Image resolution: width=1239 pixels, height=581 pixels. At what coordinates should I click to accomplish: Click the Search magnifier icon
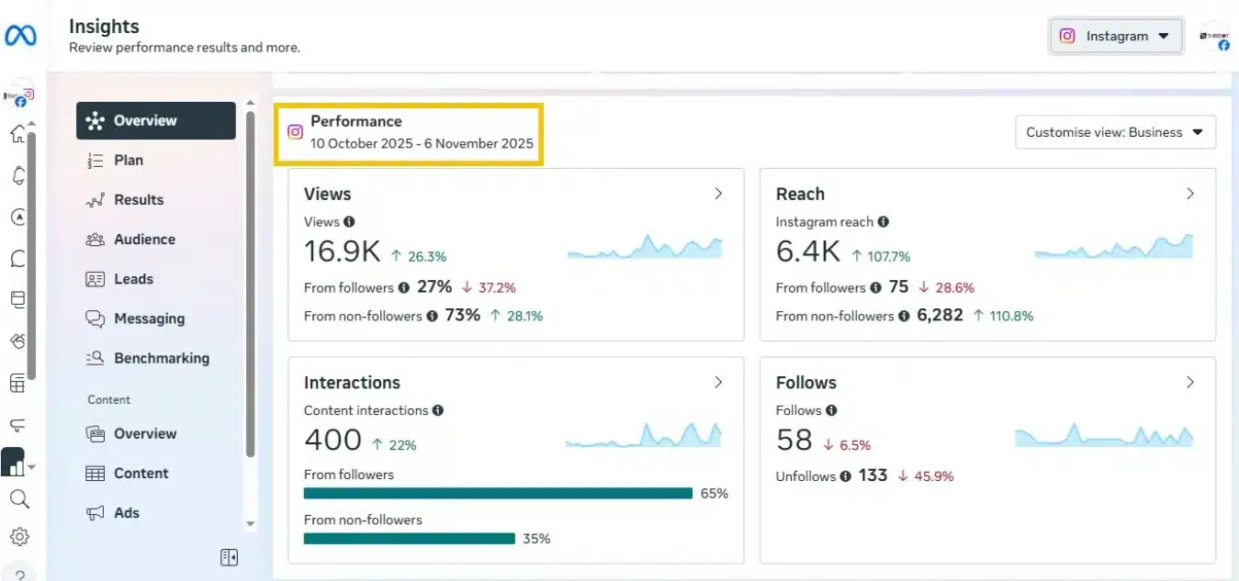click(18, 498)
